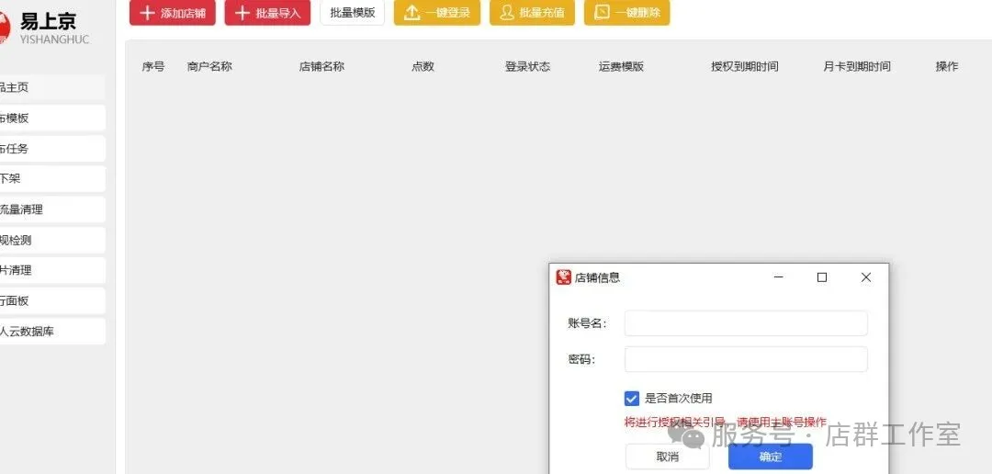The image size is (992, 474).
Task: Confirm with the 确定 button
Action: [770, 457]
